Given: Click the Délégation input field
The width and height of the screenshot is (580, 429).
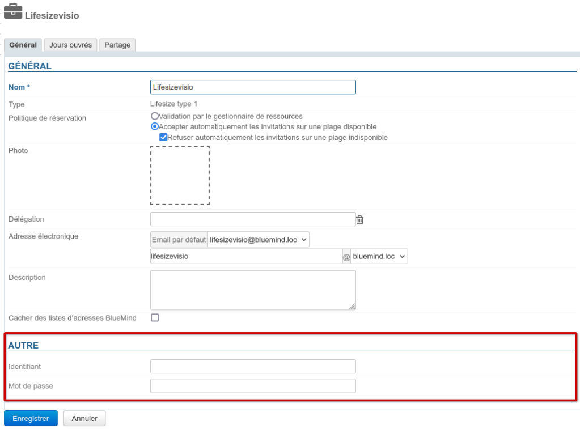Looking at the screenshot, I should (253, 219).
